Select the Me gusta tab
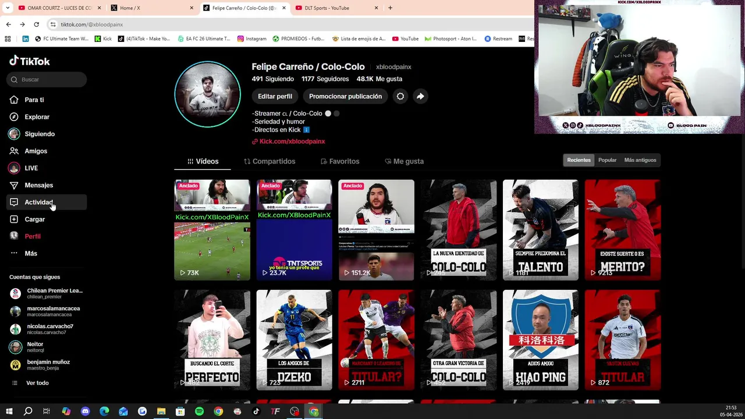Viewport: 745px width, 419px height. (404, 161)
